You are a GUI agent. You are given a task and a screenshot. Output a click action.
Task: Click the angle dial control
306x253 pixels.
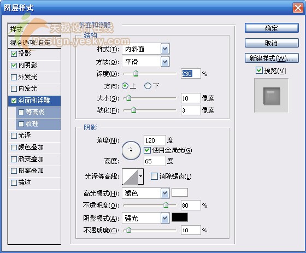pos(131,150)
